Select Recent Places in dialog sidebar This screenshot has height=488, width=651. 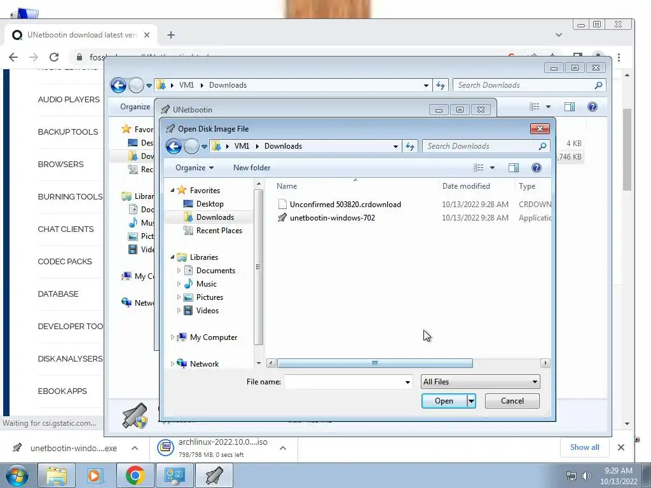219,230
